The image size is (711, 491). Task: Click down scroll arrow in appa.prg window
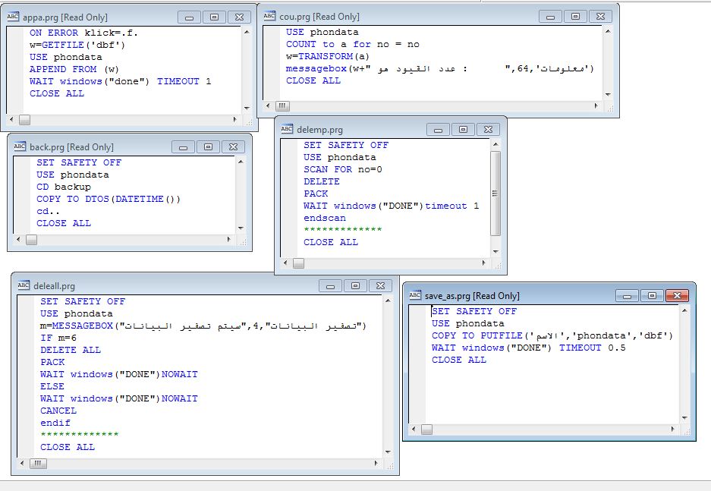pos(247,109)
